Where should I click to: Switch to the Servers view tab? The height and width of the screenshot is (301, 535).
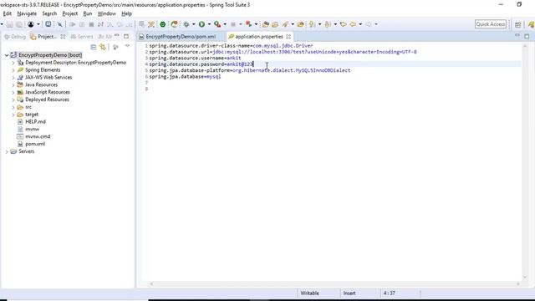[x=82, y=37]
